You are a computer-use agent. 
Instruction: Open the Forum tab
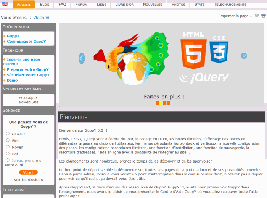click(x=81, y=5)
